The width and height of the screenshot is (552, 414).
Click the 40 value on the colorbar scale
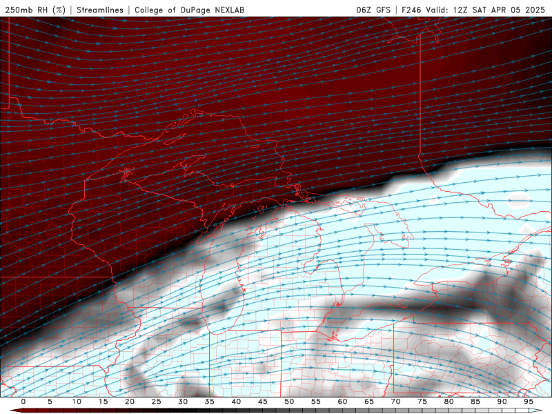point(236,402)
